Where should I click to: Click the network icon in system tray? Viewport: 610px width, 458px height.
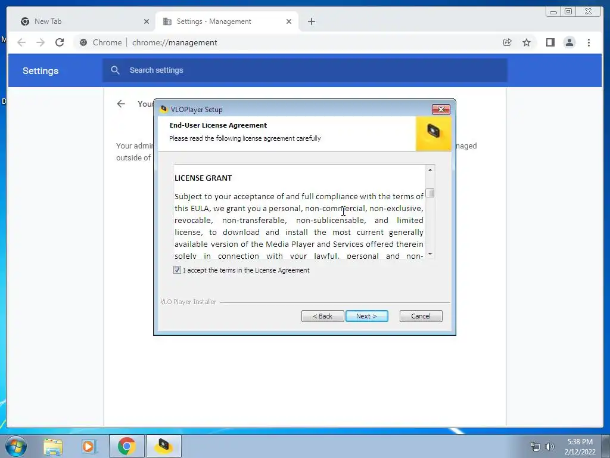tap(536, 447)
